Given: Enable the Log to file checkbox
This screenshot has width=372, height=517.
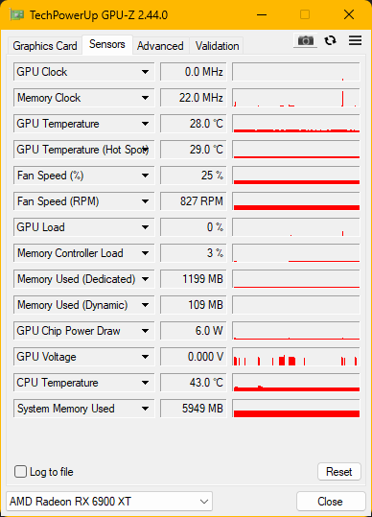Looking at the screenshot, I should click(20, 472).
